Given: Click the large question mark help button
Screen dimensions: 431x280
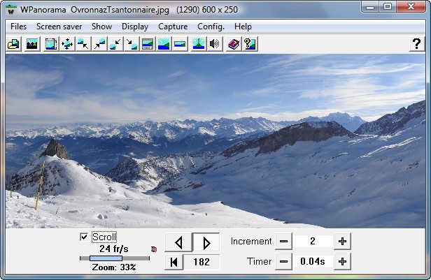Looking at the screenshot, I should [417, 44].
